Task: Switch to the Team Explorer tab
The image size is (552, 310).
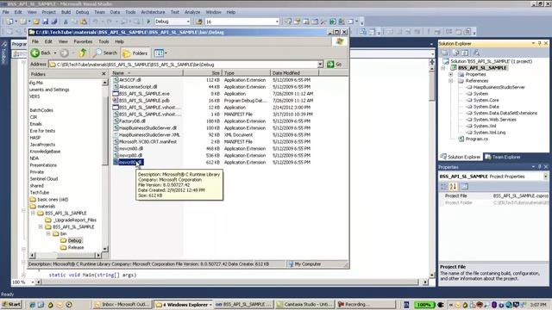Action: [x=503, y=157]
